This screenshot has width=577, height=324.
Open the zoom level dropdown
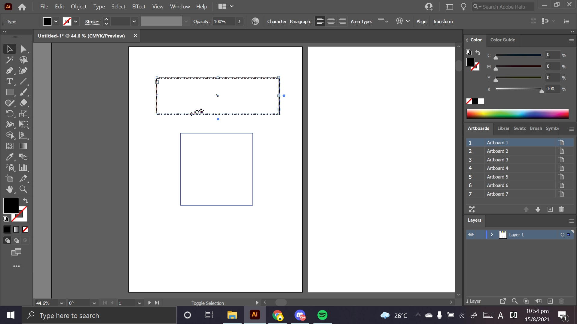[61, 303]
